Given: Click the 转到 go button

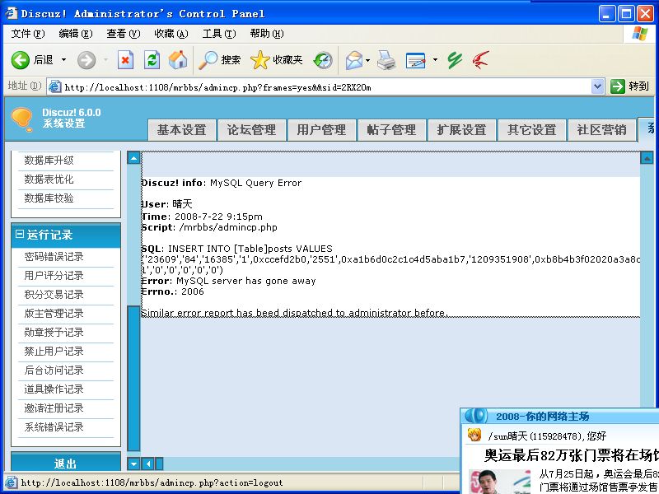Looking at the screenshot, I should 629,86.
